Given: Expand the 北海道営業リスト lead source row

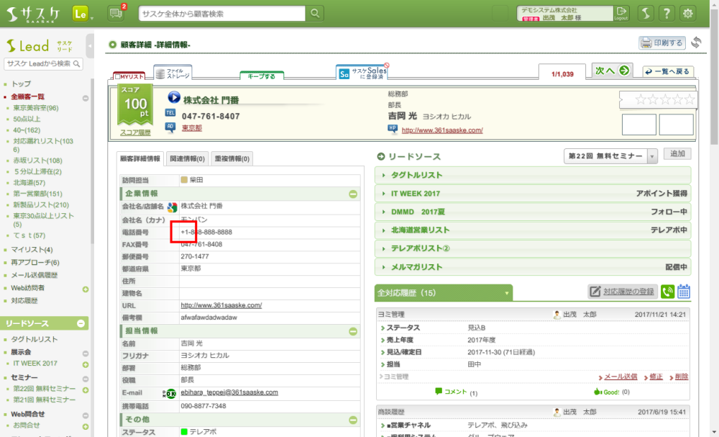Looking at the screenshot, I should tap(533, 230).
